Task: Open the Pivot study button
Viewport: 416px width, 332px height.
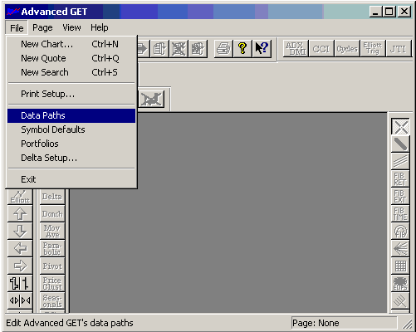Action: tap(52, 266)
